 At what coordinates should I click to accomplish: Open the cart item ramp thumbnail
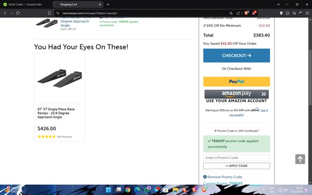click(47, 23)
